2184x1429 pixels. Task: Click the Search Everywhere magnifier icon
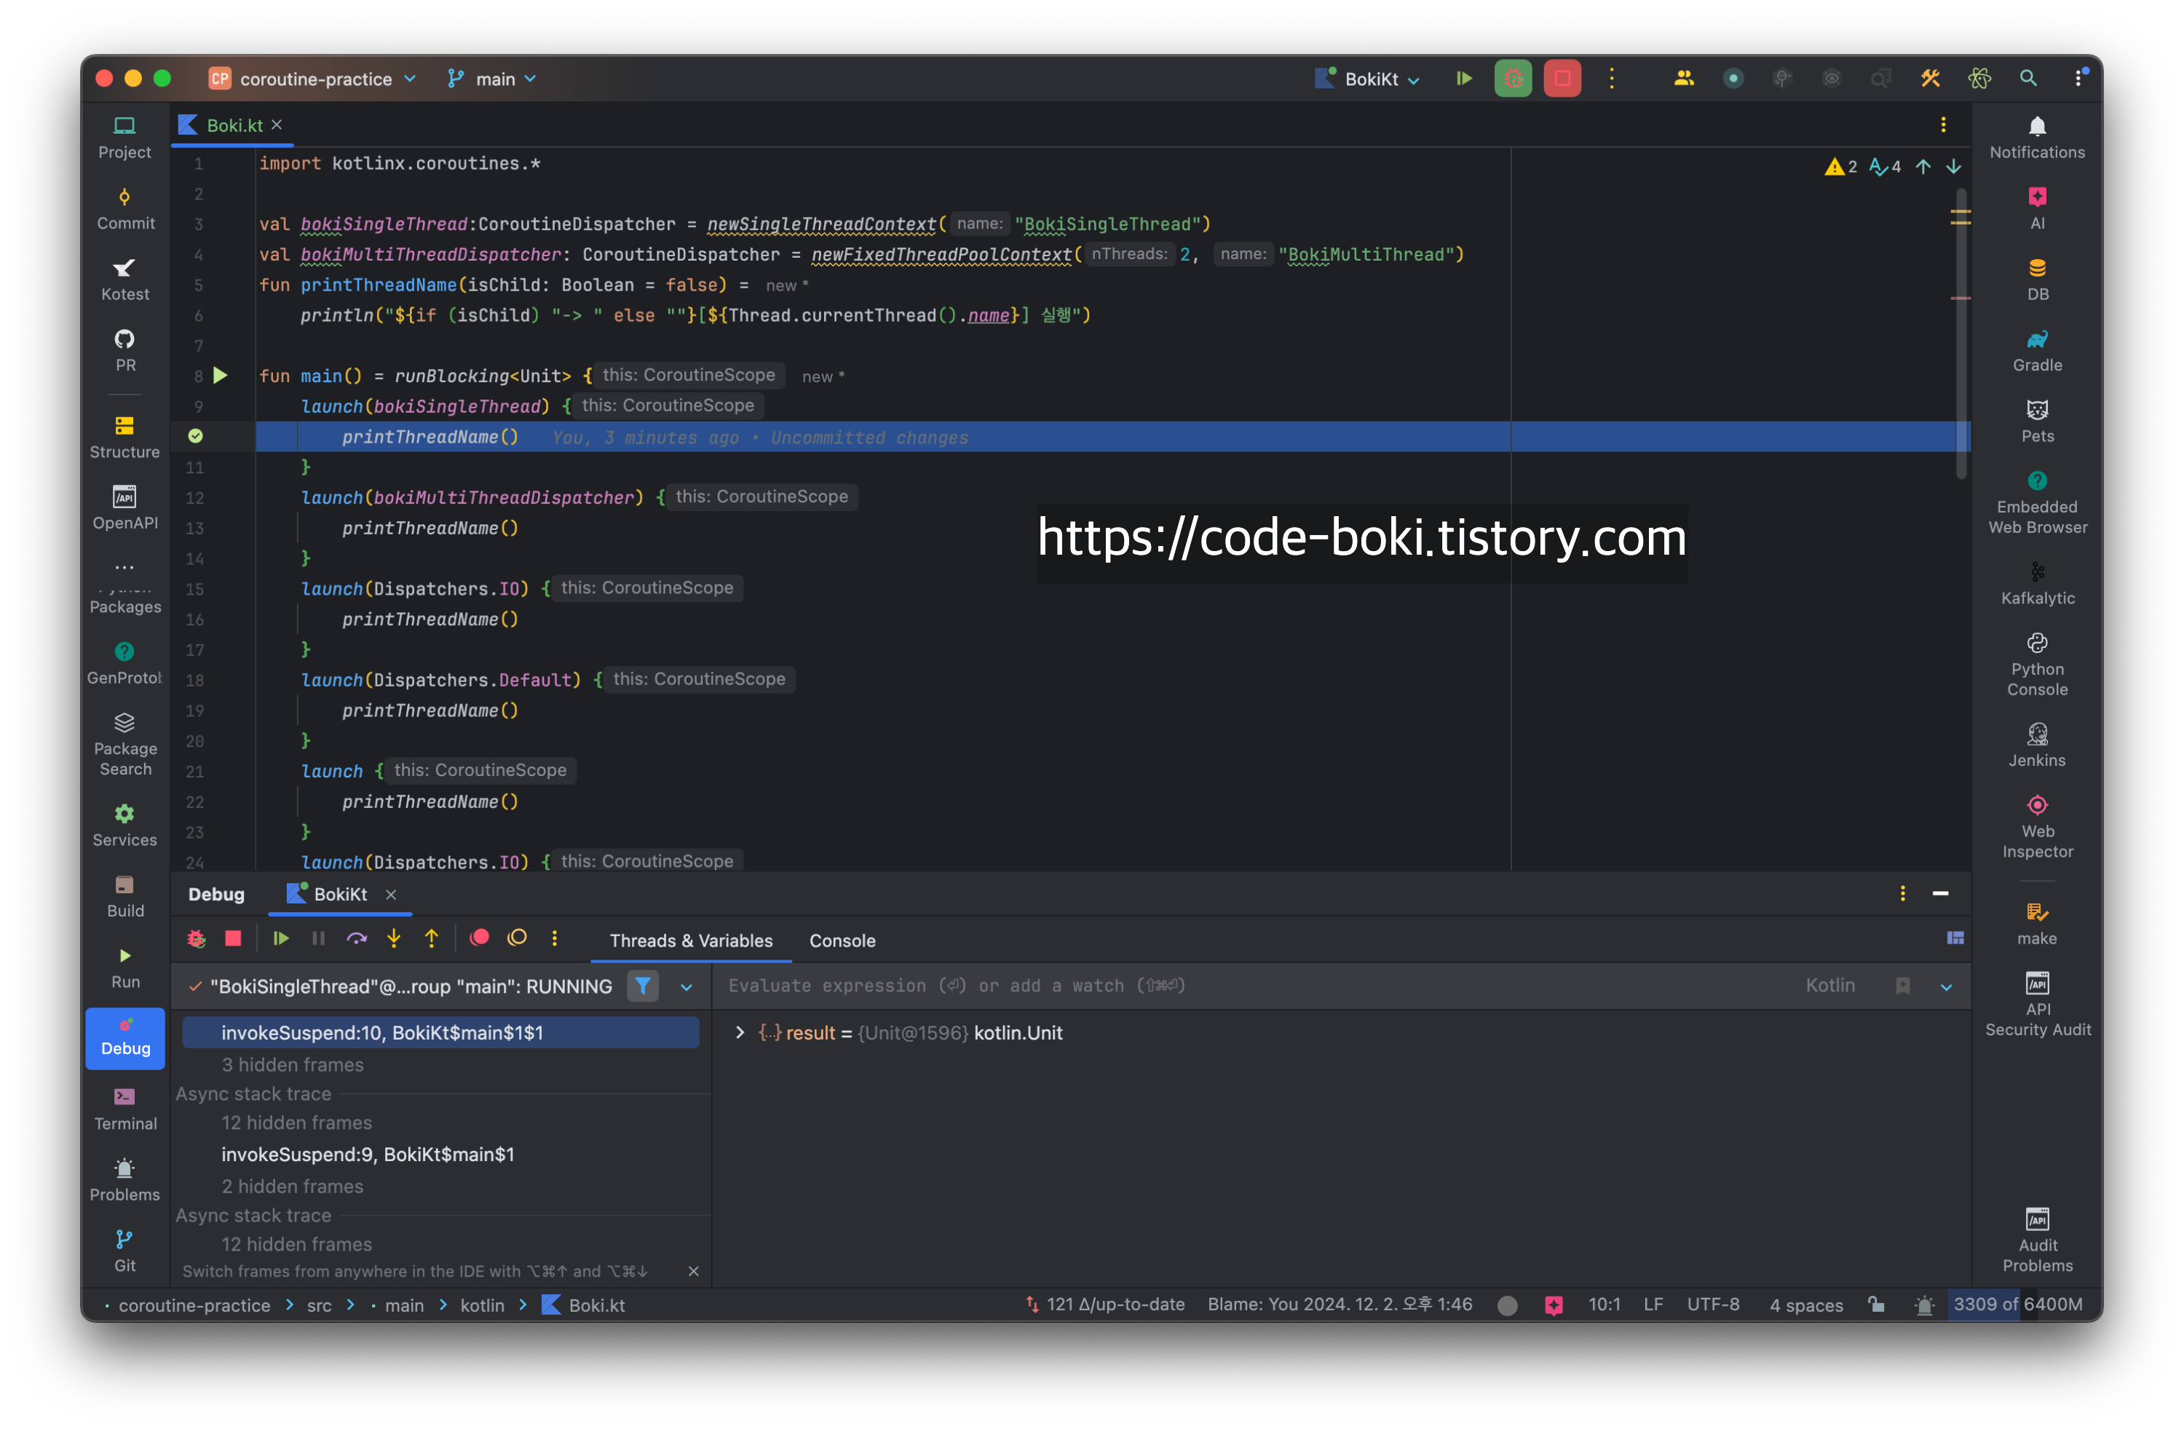point(2028,79)
